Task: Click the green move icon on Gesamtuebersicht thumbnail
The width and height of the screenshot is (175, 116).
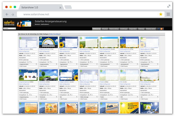Action: click(x=142, y=38)
